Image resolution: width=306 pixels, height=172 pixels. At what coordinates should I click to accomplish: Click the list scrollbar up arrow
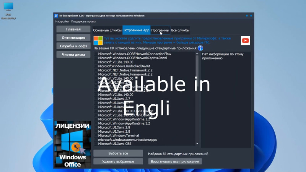click(197, 54)
